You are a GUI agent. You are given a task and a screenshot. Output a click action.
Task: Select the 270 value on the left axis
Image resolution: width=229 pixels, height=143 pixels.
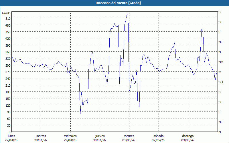click(x=8, y=72)
